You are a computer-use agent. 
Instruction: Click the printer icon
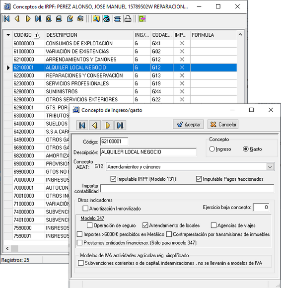click(128, 19)
